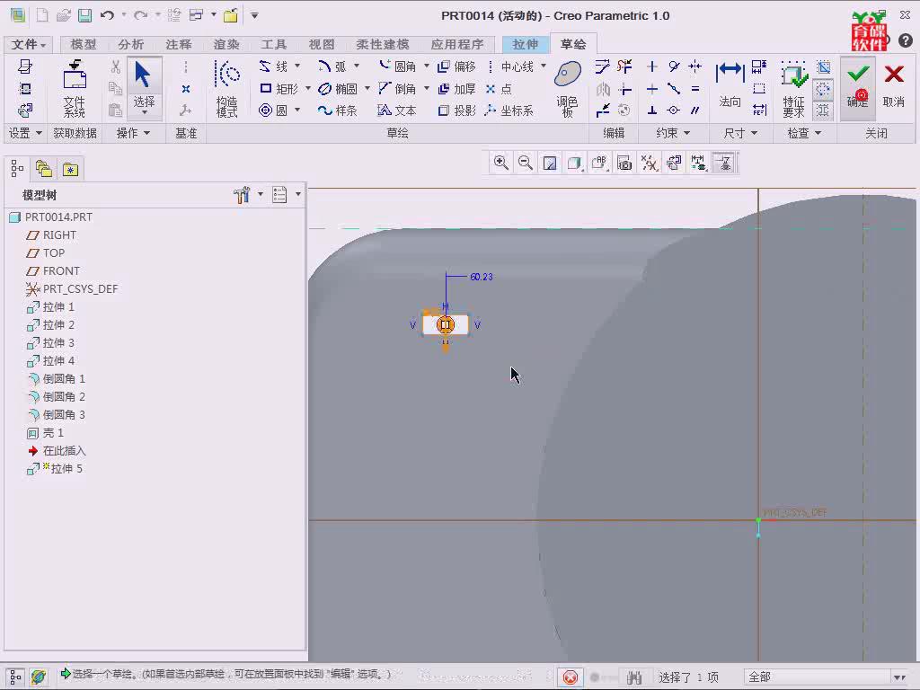Undo the last action

coord(107,15)
